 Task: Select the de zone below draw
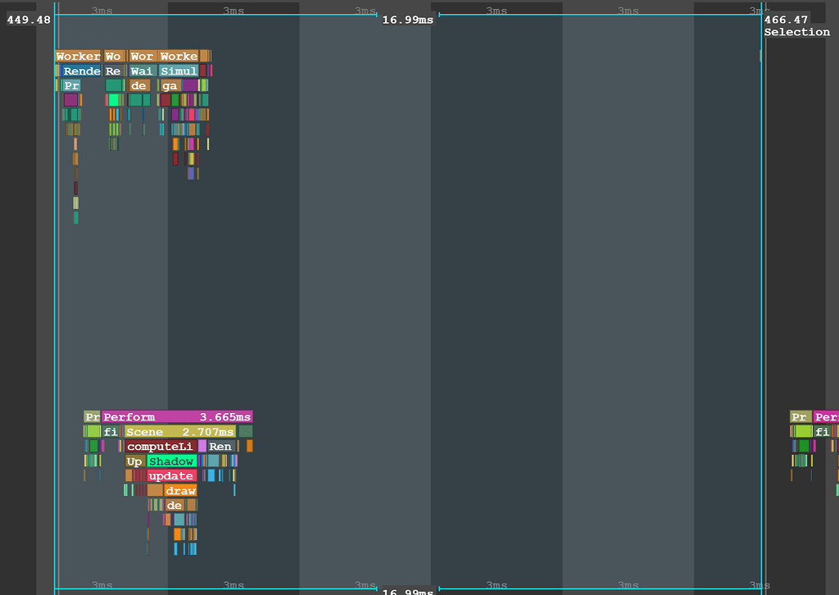(x=175, y=506)
